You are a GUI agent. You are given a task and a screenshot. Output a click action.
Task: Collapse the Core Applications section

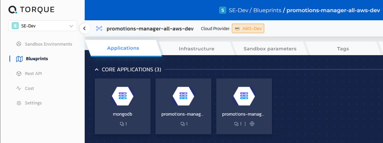point(97,70)
